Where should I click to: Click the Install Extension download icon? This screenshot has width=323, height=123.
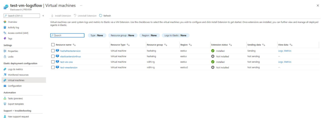[52, 16]
